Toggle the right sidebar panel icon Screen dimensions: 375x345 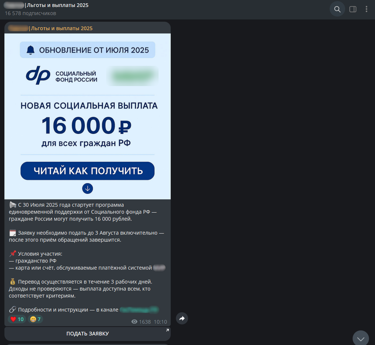click(353, 9)
